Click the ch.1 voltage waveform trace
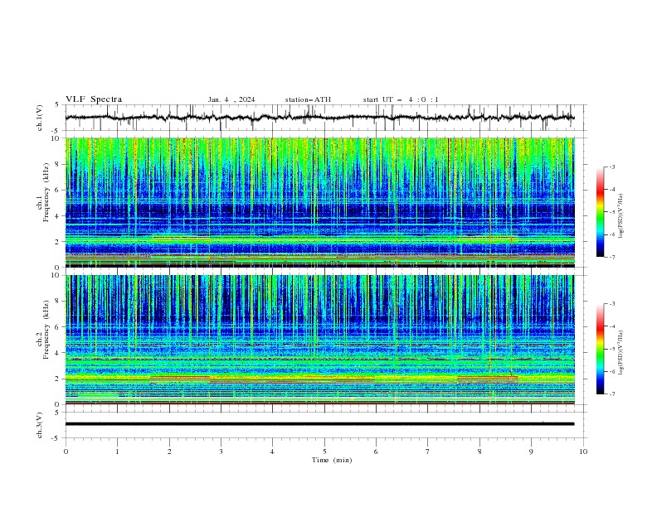The image size is (657, 507). point(319,118)
